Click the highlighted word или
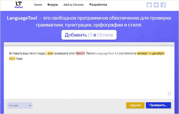Image resolution: width=179 pixels, height=114 pixels. pyautogui.click(x=50, y=53)
